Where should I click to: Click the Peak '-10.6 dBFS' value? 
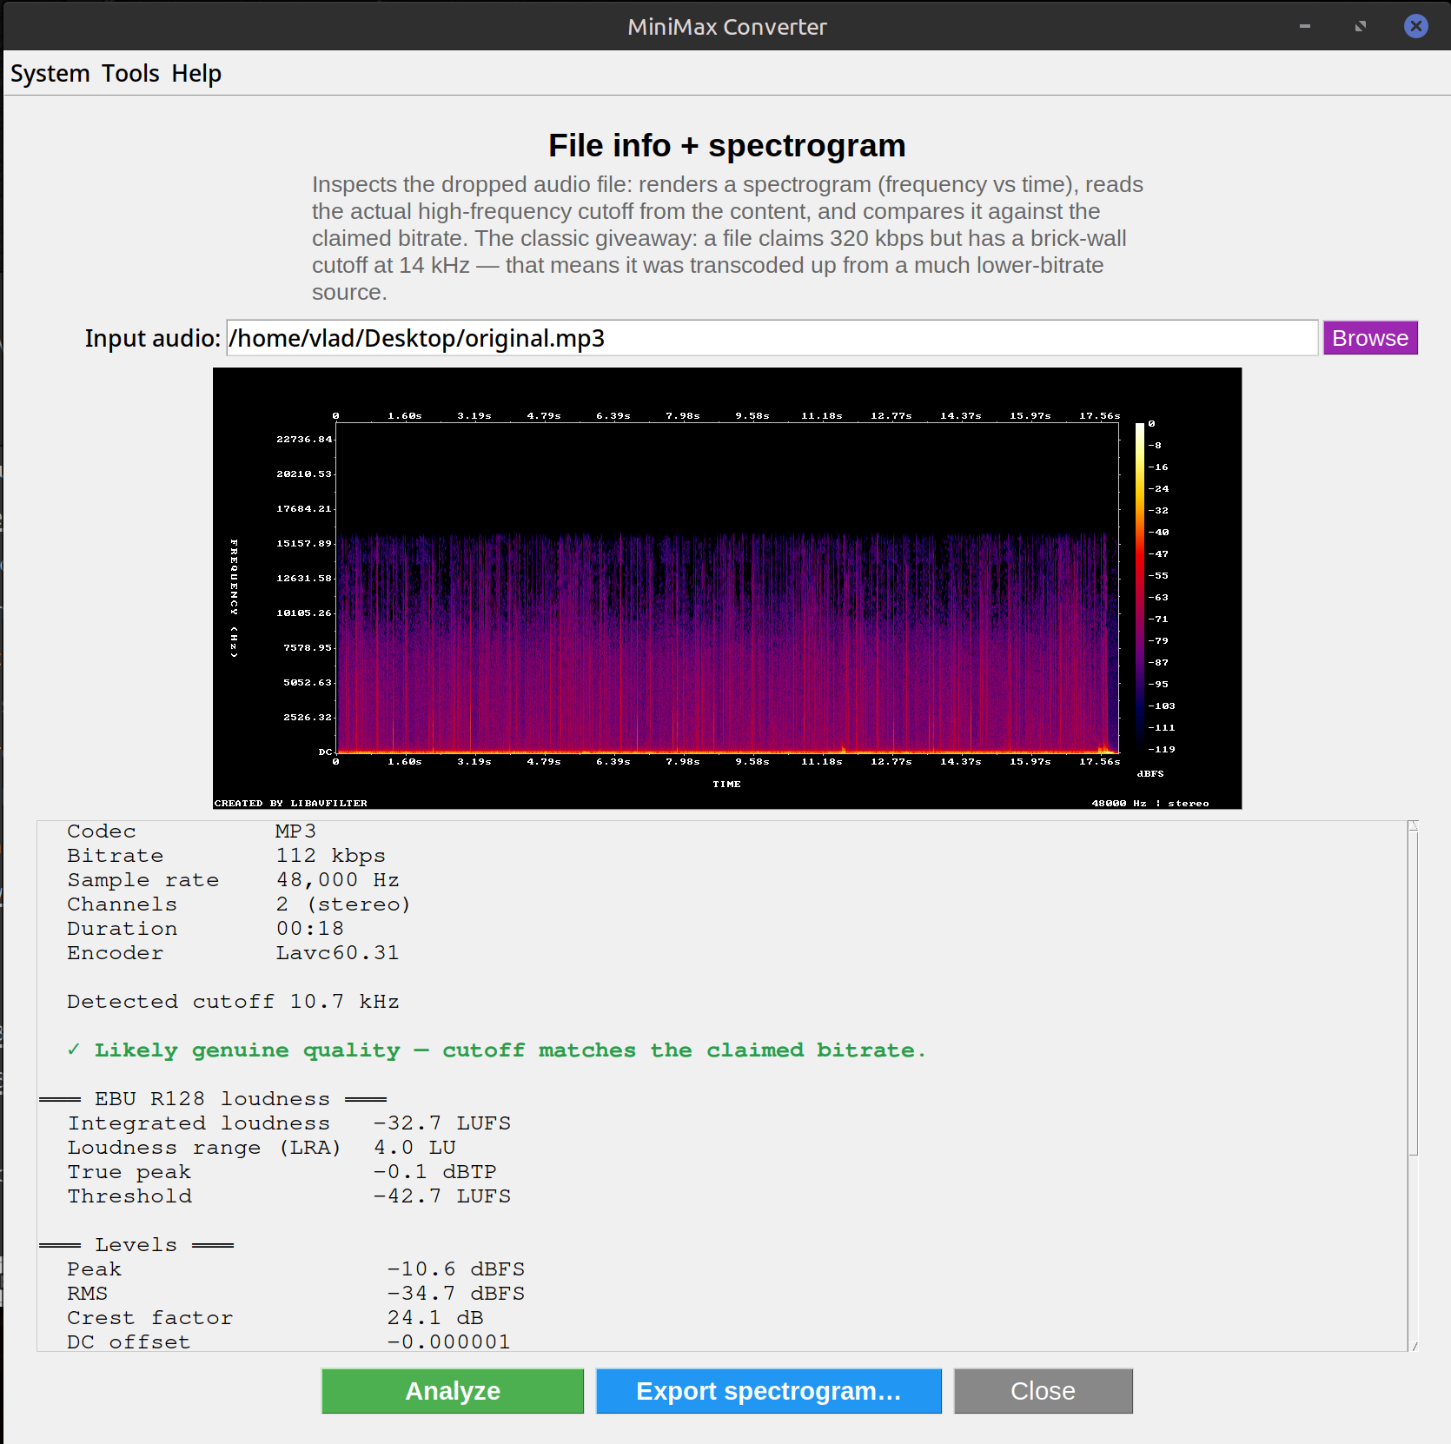pyautogui.click(x=456, y=1269)
